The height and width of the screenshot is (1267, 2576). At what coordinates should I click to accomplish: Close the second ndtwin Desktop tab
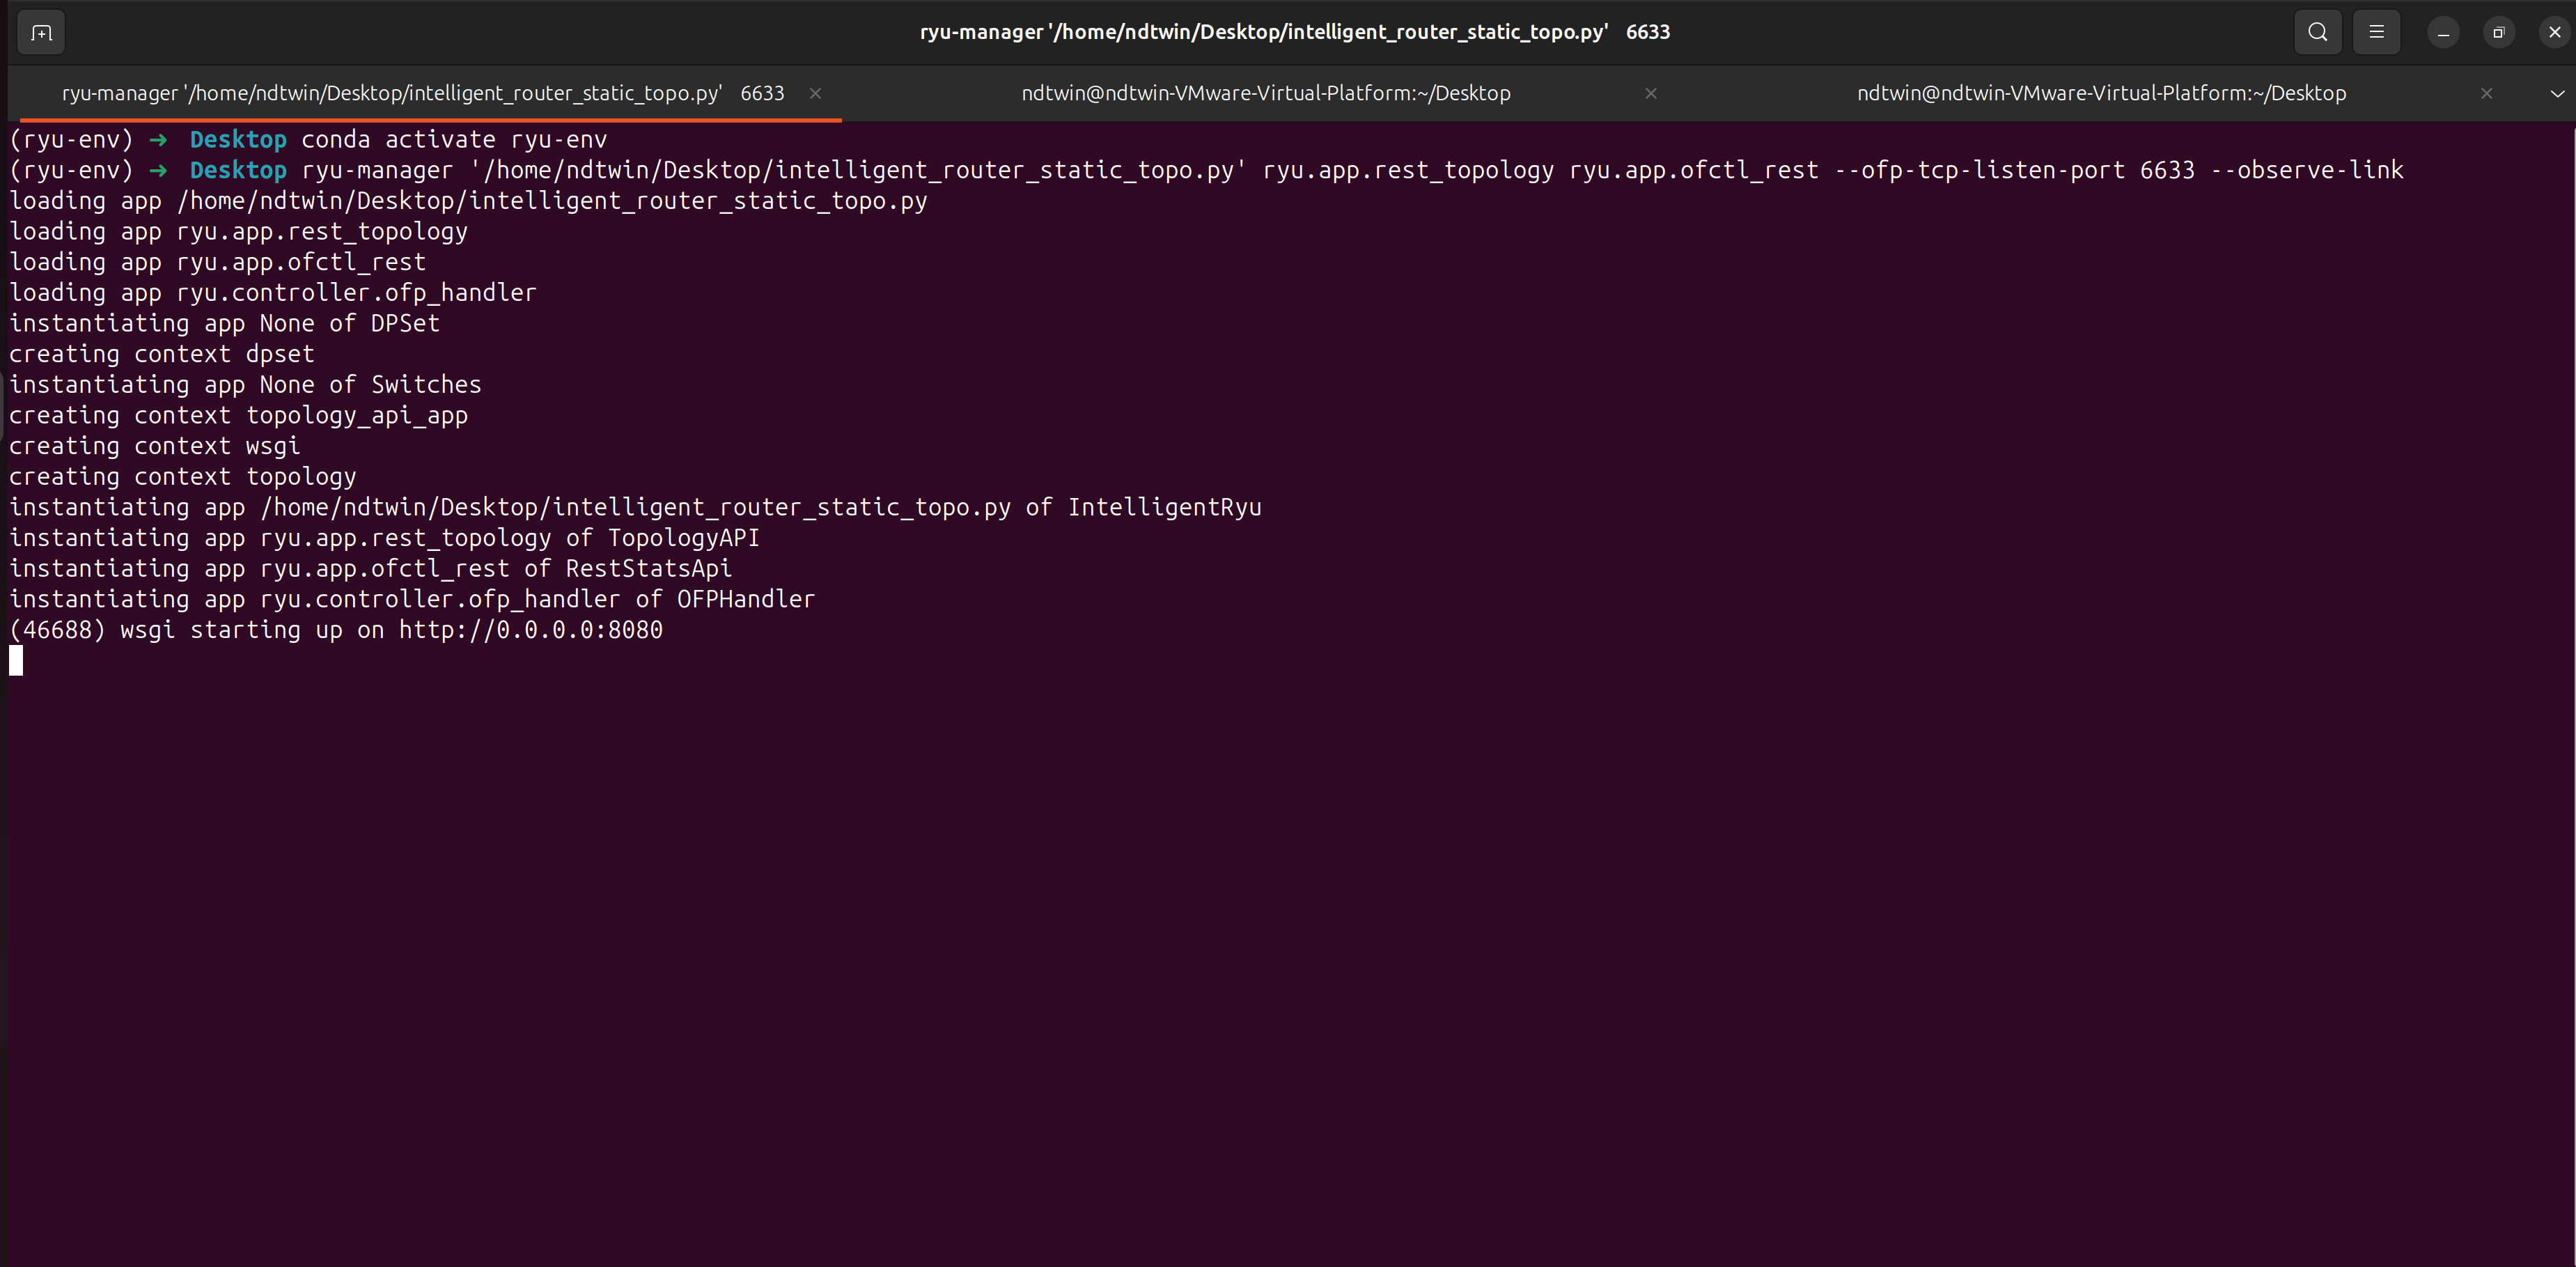tap(1651, 93)
